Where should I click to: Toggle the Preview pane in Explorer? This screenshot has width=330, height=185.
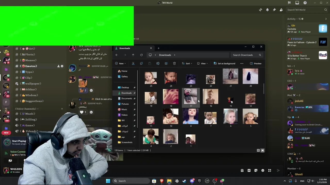click(x=256, y=63)
